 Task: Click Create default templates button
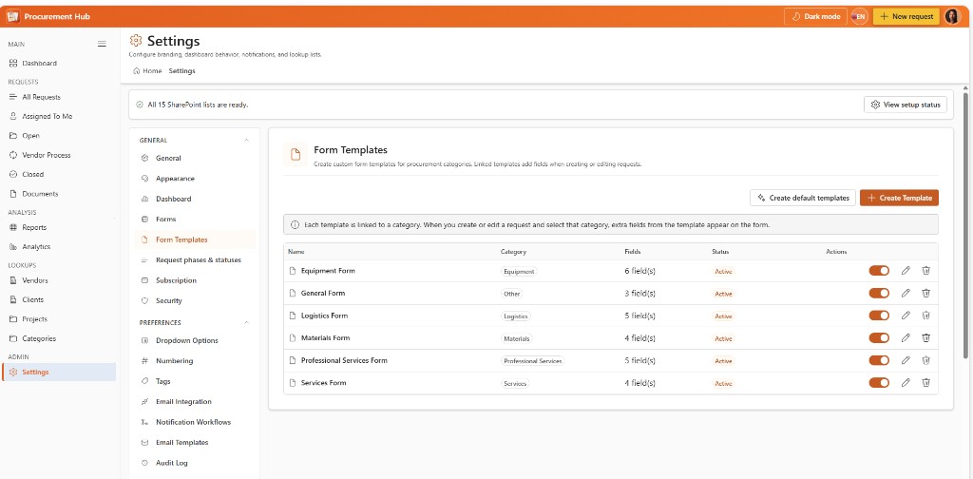pos(803,198)
